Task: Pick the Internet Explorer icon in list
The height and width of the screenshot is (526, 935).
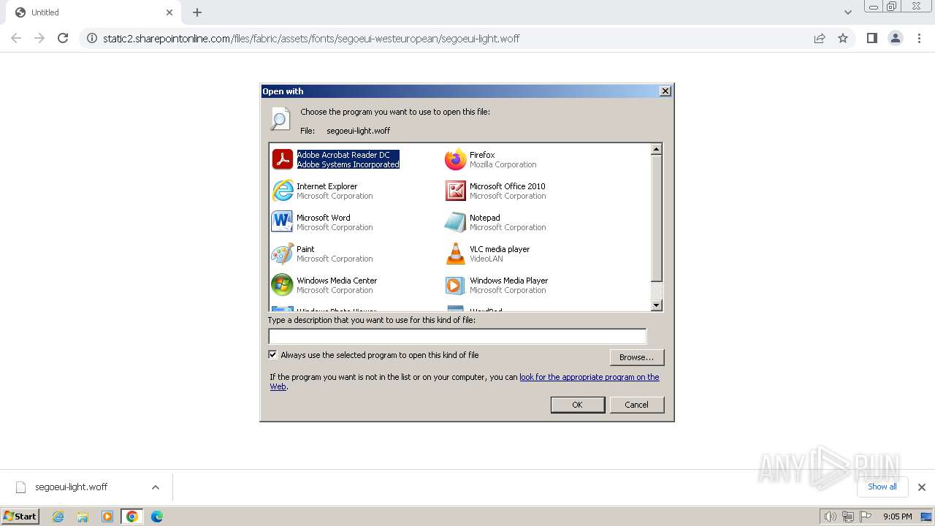Action: pos(282,191)
